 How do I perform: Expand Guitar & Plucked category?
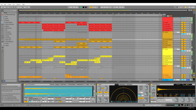pyautogui.click(x=5, y=24)
